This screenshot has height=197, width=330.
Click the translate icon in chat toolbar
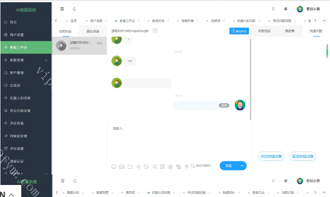pyautogui.click(x=178, y=167)
